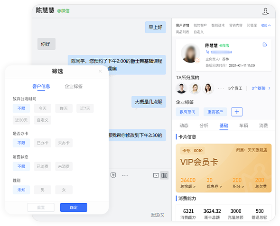Select 不限 under 消费状态
This screenshot has width=280, height=226.
pos(21,166)
